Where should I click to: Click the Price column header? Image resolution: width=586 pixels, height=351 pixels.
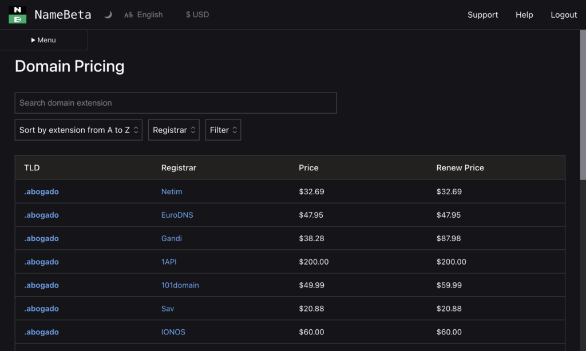click(x=308, y=167)
